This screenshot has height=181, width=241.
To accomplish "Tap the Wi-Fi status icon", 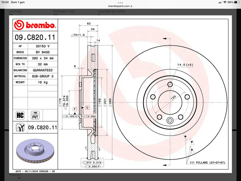I will pos(225,2).
